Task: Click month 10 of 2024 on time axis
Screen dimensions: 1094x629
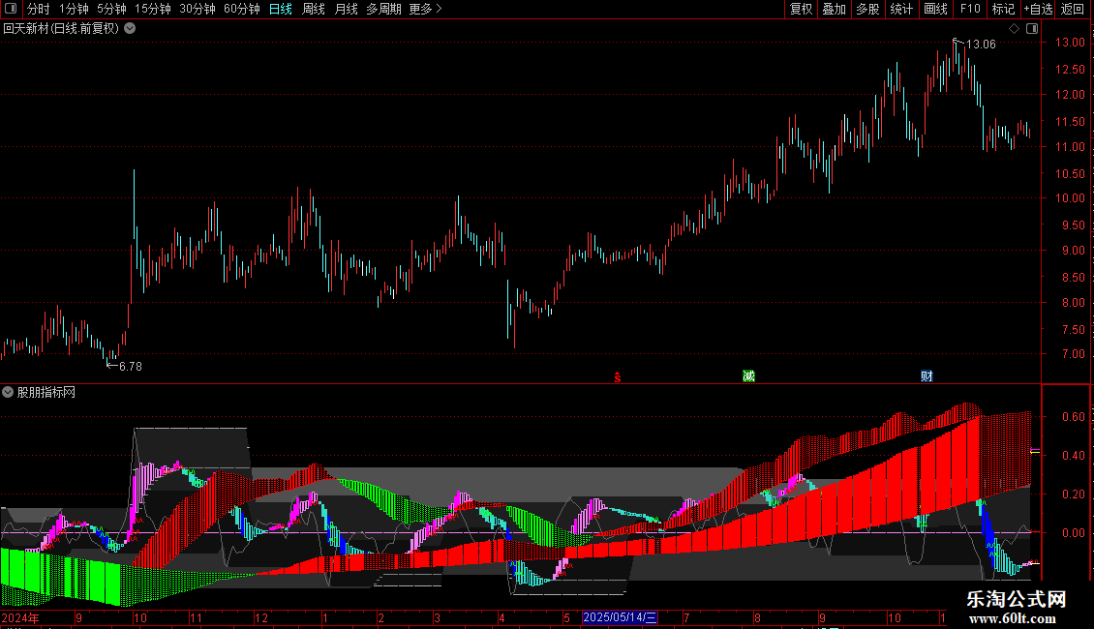Action: coord(140,617)
